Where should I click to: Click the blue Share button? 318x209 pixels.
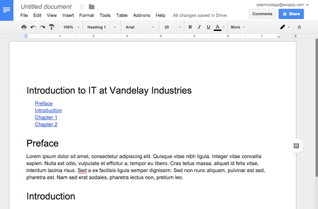[x=291, y=14]
